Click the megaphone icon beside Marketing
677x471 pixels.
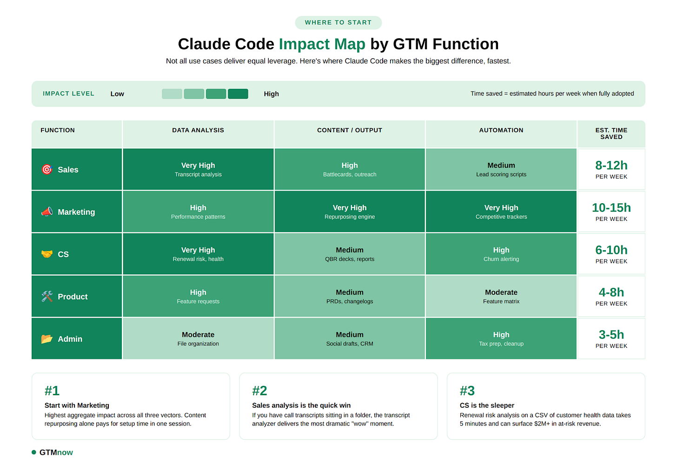pyautogui.click(x=47, y=212)
